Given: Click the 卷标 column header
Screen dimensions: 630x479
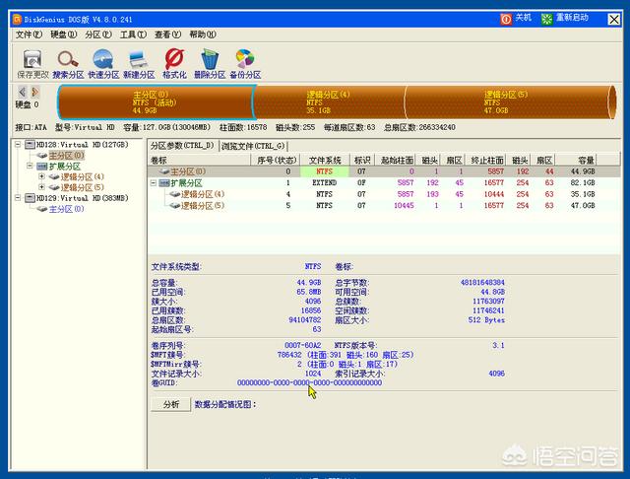Looking at the screenshot, I should click(199, 160).
